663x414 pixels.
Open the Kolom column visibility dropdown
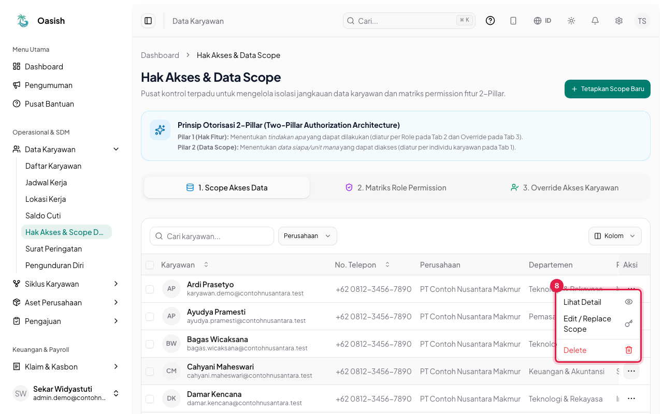click(x=615, y=236)
